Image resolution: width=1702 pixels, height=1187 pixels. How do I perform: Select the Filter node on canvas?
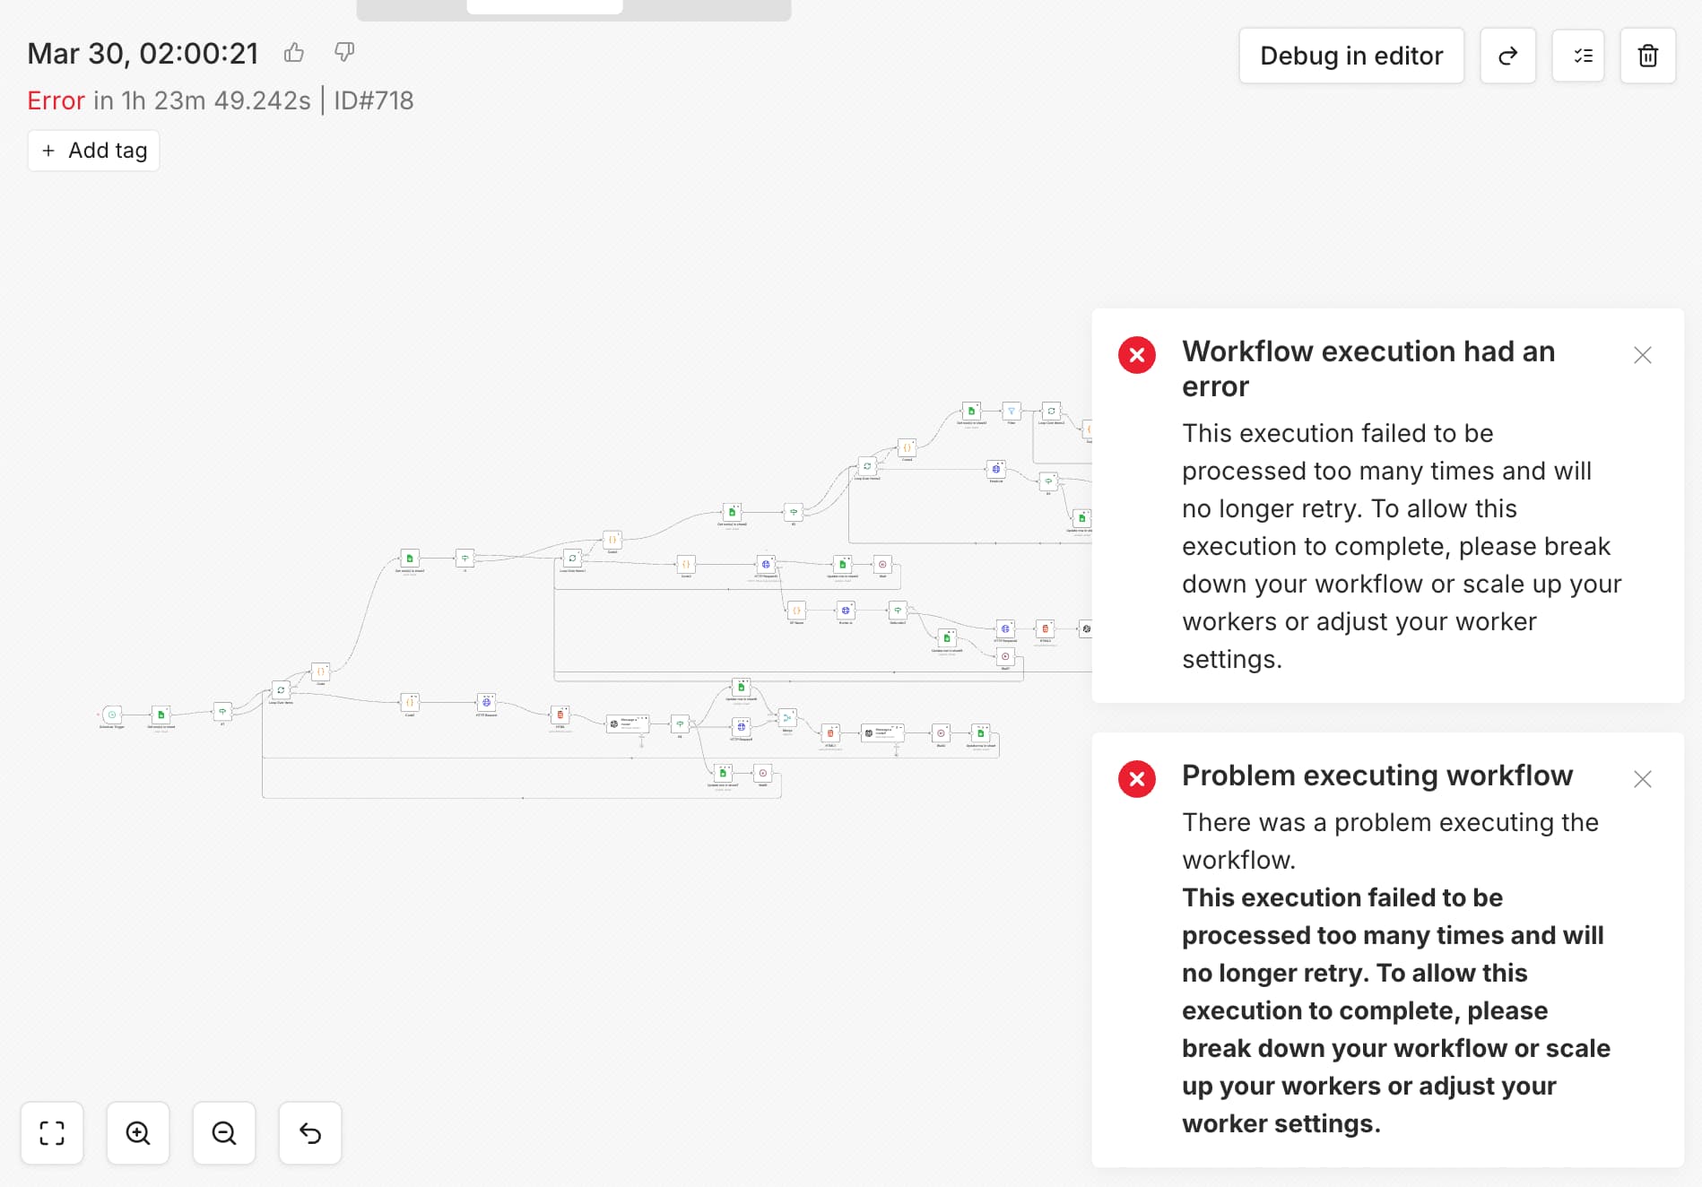[x=1011, y=412]
